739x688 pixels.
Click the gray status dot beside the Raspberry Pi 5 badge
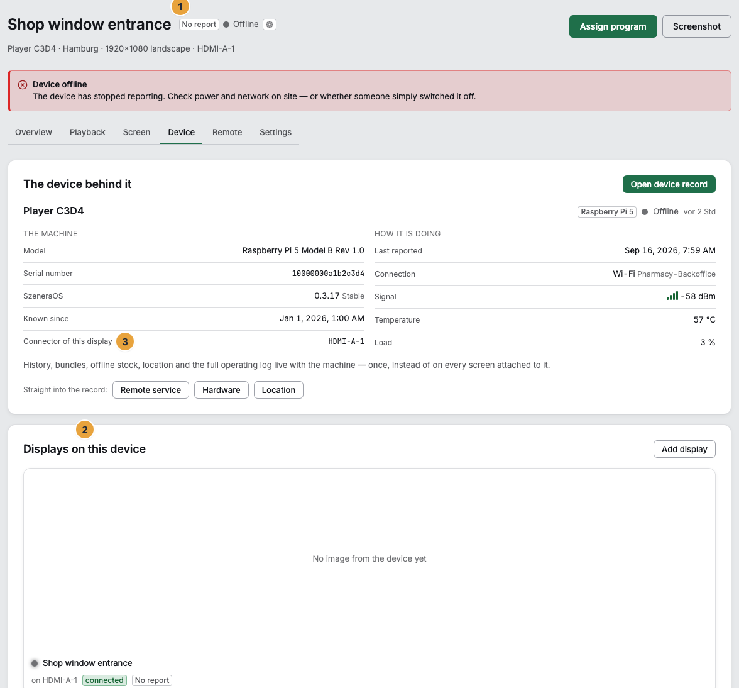(645, 212)
